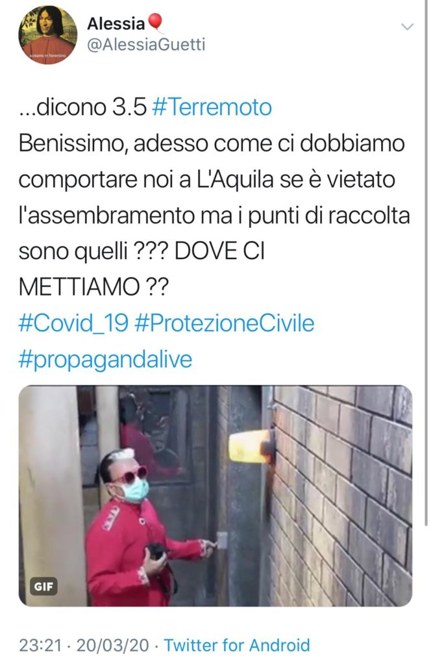
Task: Click "DOVE CI METTIAMO ??" text
Action: pos(141,270)
